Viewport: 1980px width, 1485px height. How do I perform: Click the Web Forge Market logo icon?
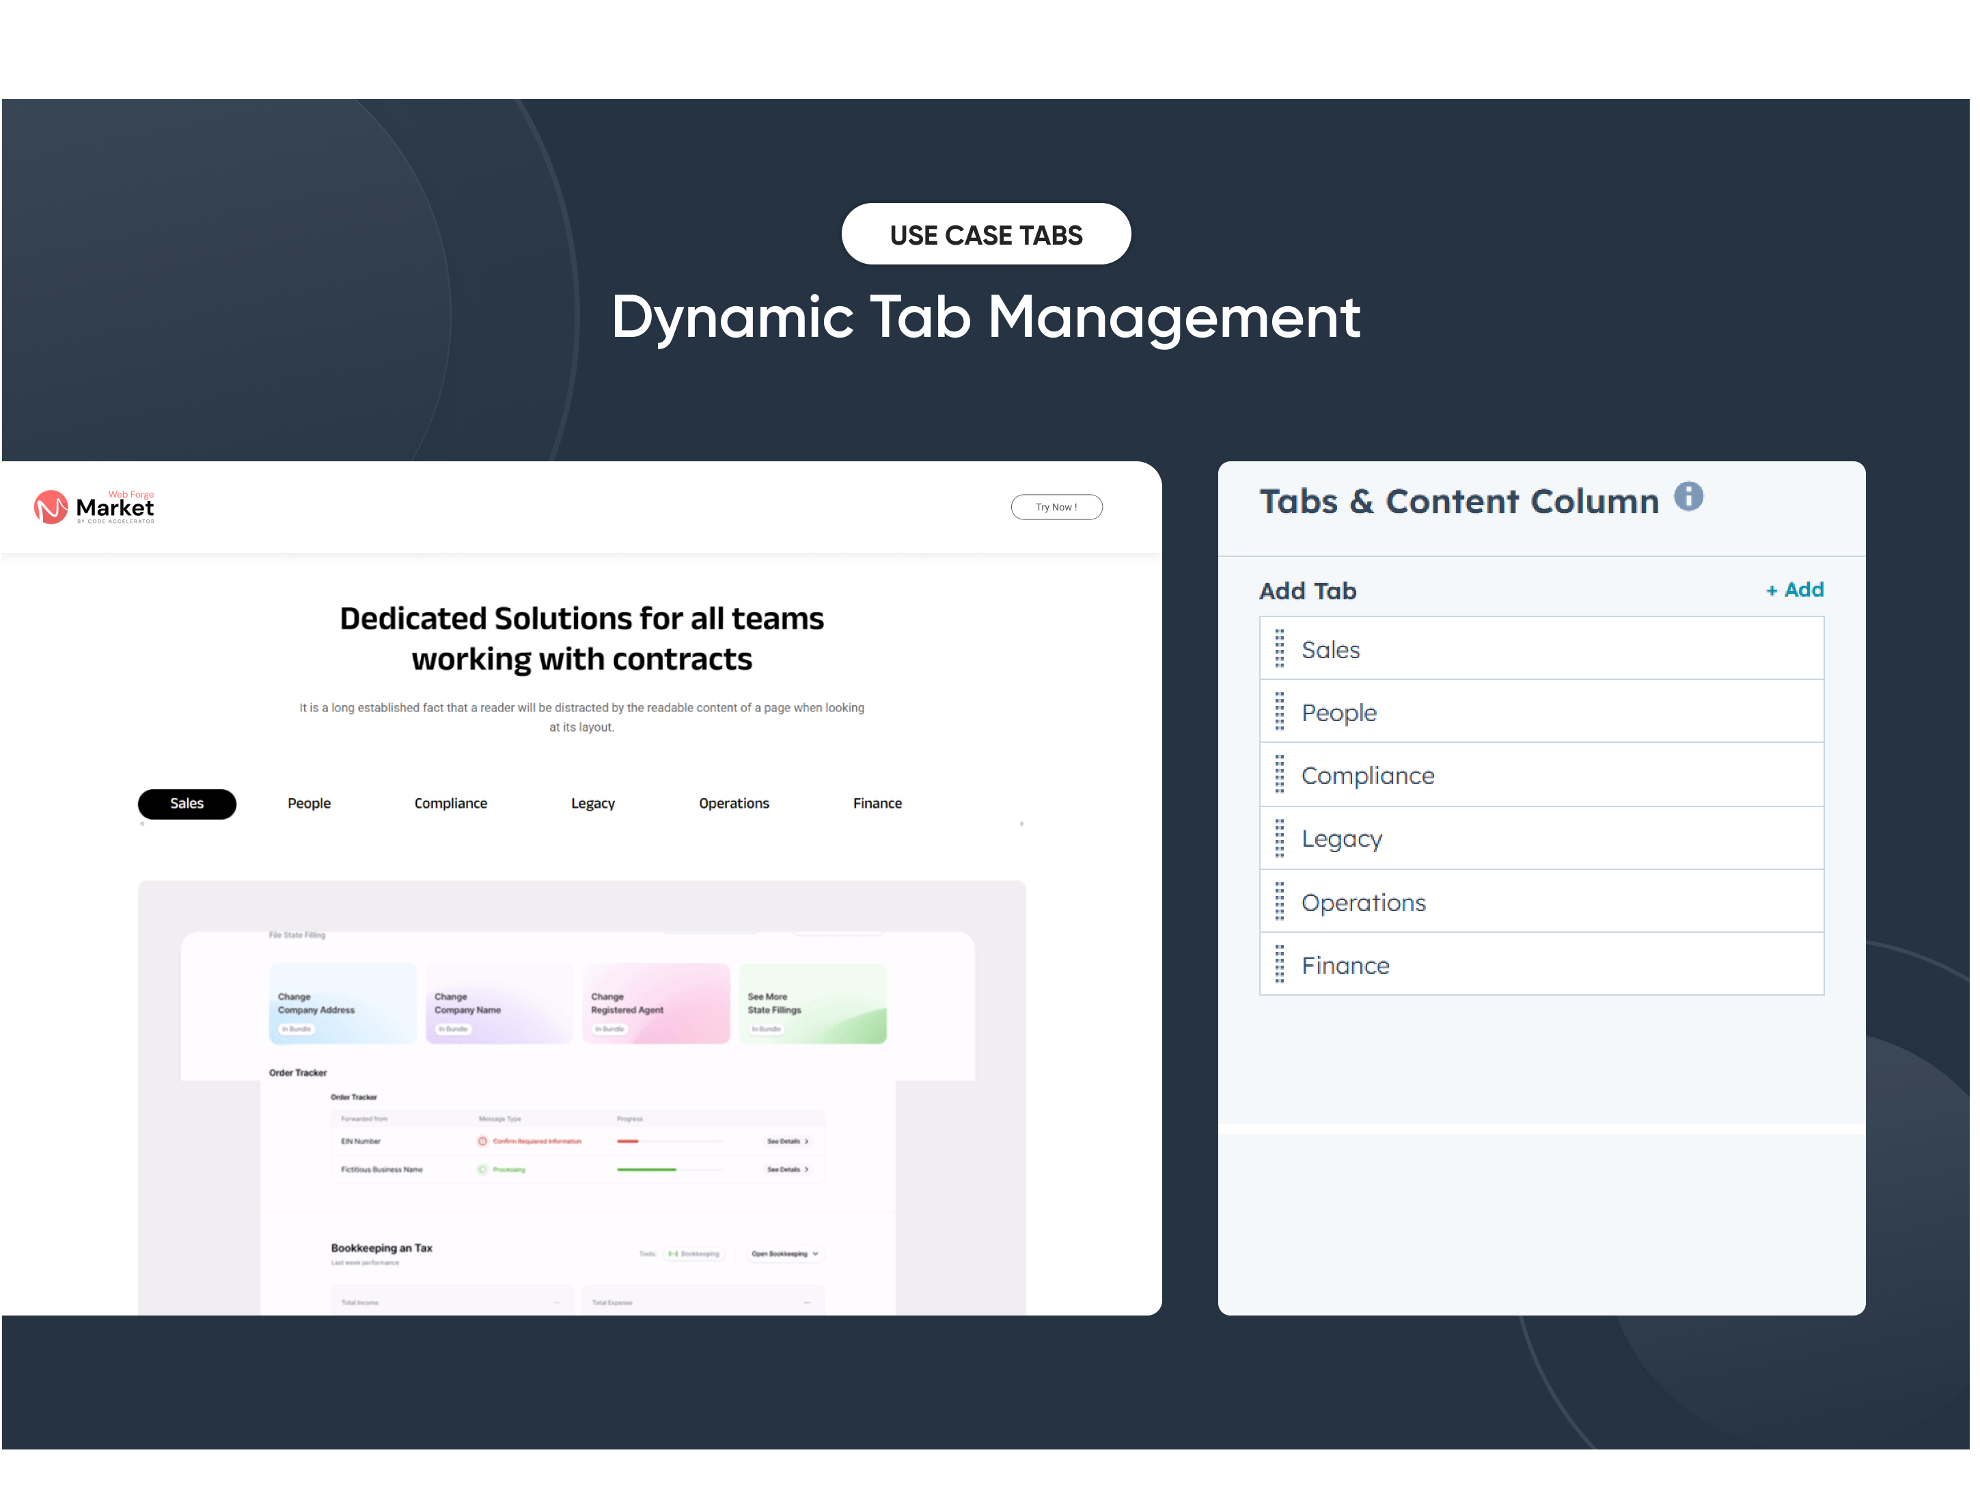point(51,506)
